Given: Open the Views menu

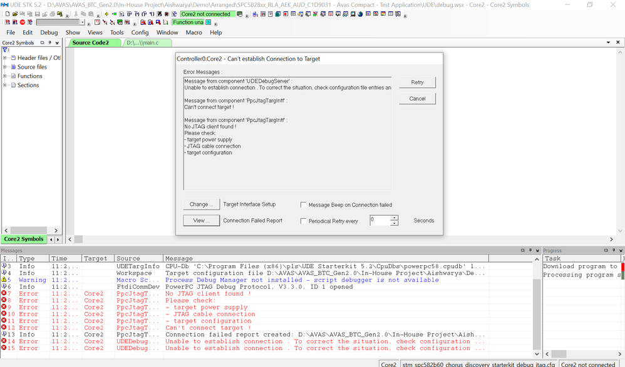Looking at the screenshot, I should tap(95, 33).
